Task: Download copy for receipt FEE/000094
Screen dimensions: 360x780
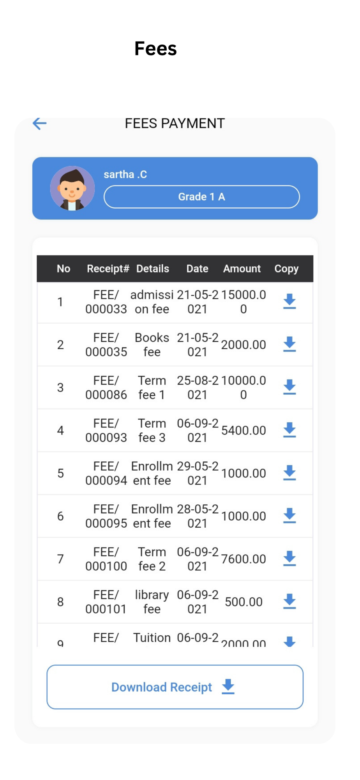Action: tap(289, 473)
